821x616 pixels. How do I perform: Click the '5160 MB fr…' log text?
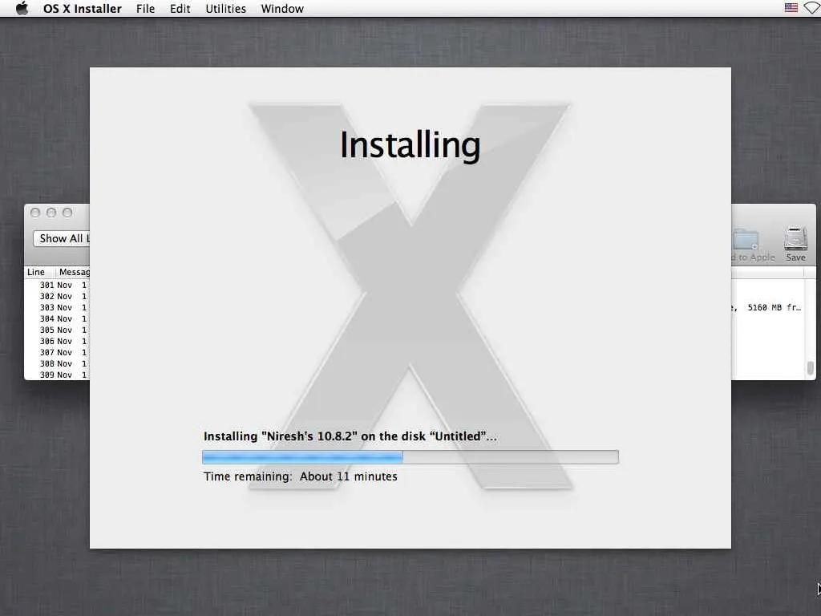pyautogui.click(x=774, y=307)
